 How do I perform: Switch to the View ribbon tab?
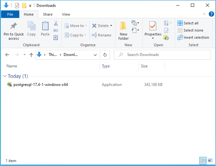[66, 14]
